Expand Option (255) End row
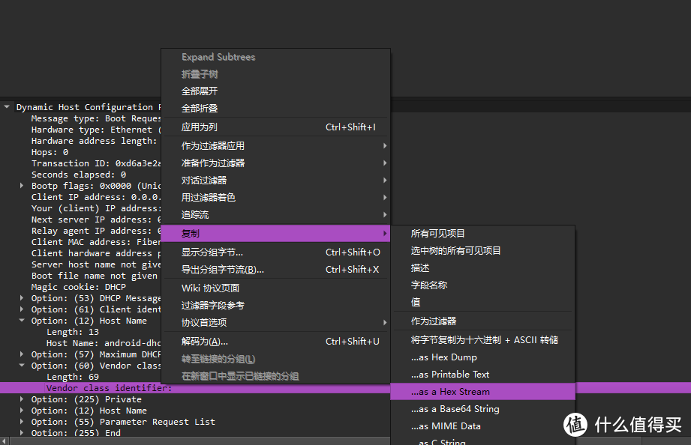This screenshot has height=445, width=691. 22,433
